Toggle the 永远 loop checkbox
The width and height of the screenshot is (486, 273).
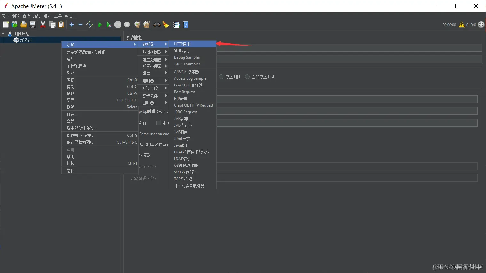point(158,123)
